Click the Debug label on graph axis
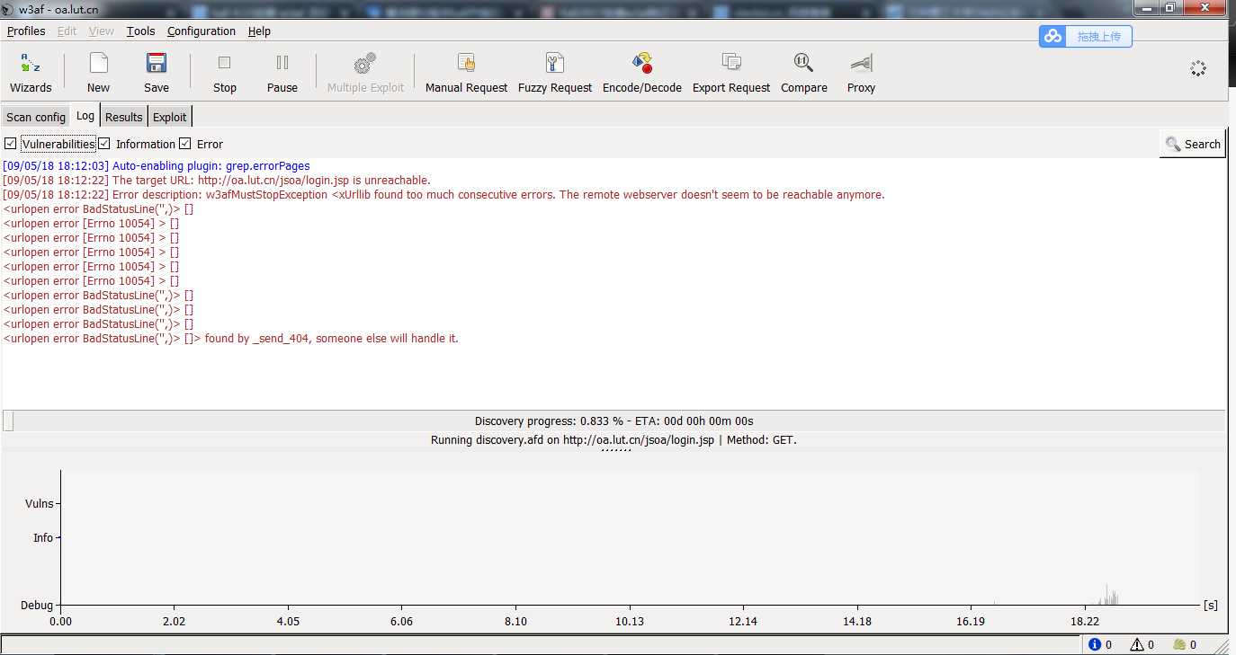This screenshot has width=1236, height=655. tap(37, 605)
